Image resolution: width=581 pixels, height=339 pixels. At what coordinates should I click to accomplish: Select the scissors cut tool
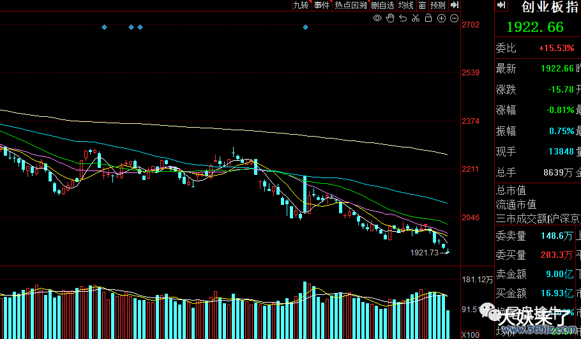tap(416, 18)
